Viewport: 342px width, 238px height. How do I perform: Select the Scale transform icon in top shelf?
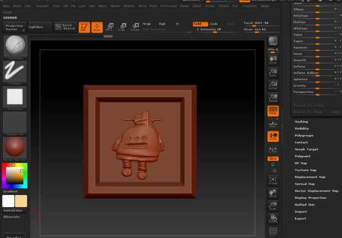coord(122,27)
